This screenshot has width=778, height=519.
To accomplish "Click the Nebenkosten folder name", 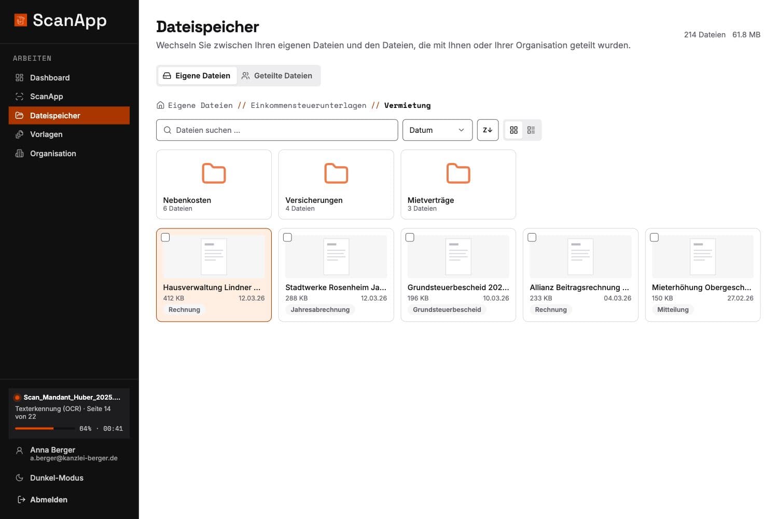I will (187, 200).
